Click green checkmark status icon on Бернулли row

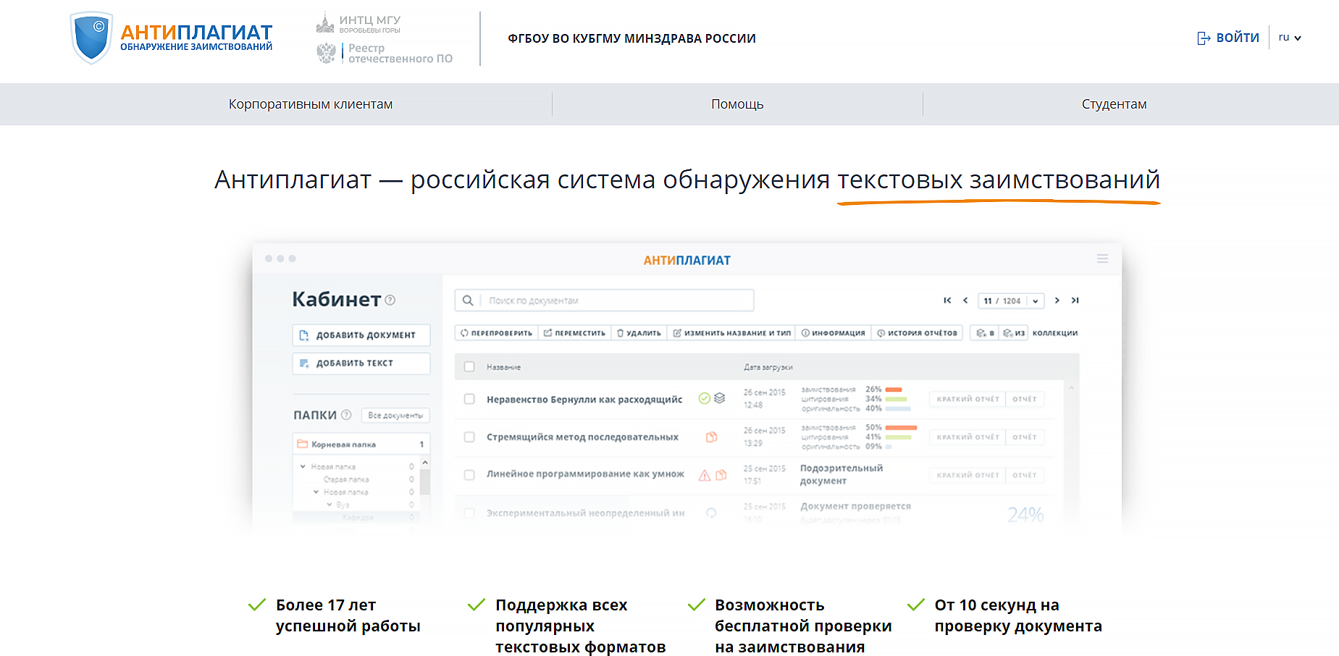tap(704, 398)
